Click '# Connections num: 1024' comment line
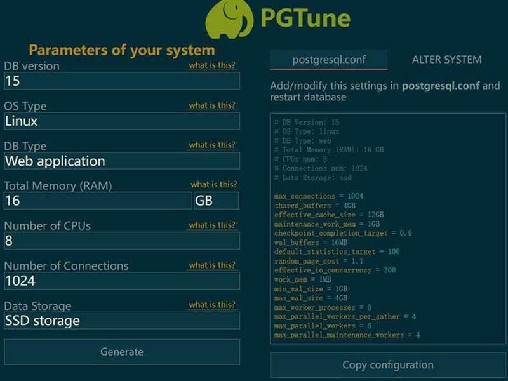The height and width of the screenshot is (381, 508). (321, 168)
